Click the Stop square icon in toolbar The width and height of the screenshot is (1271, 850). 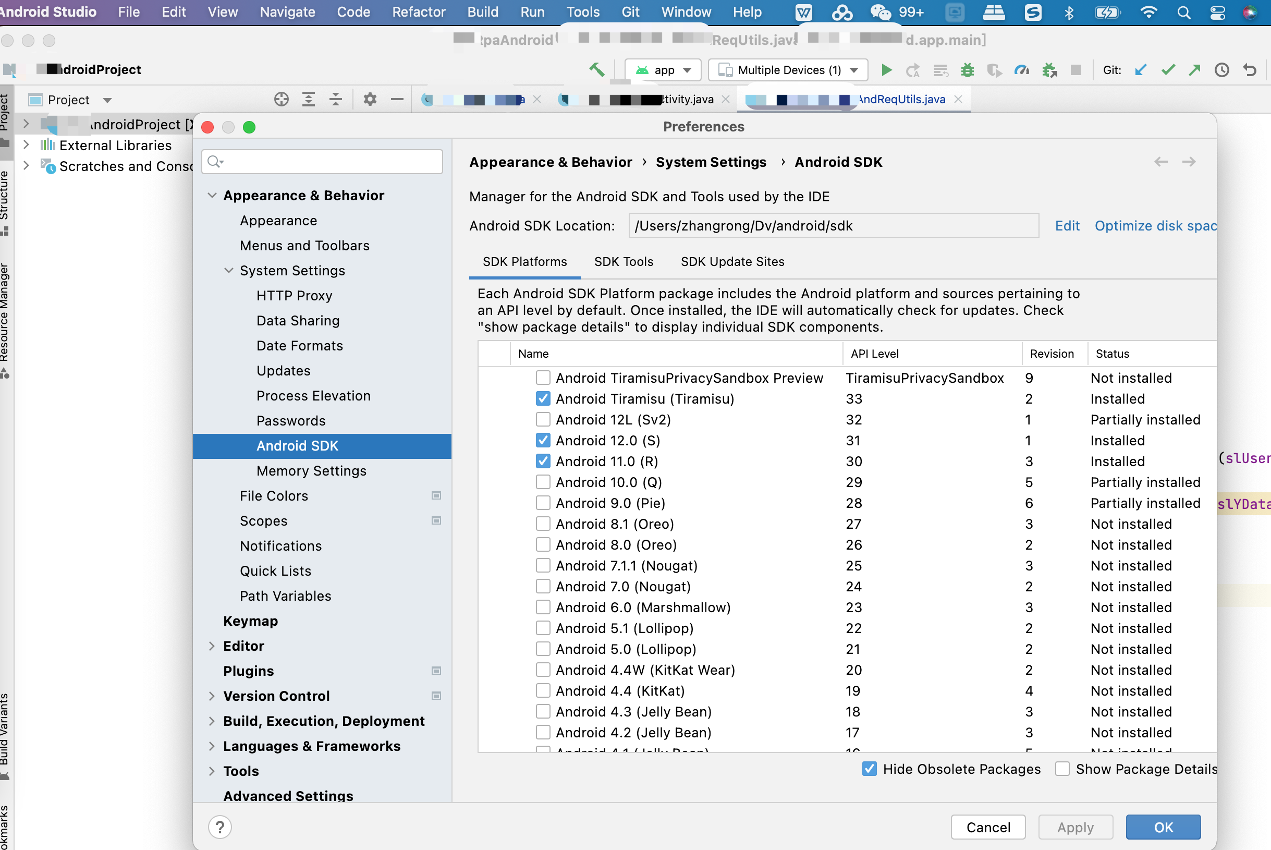point(1076,70)
